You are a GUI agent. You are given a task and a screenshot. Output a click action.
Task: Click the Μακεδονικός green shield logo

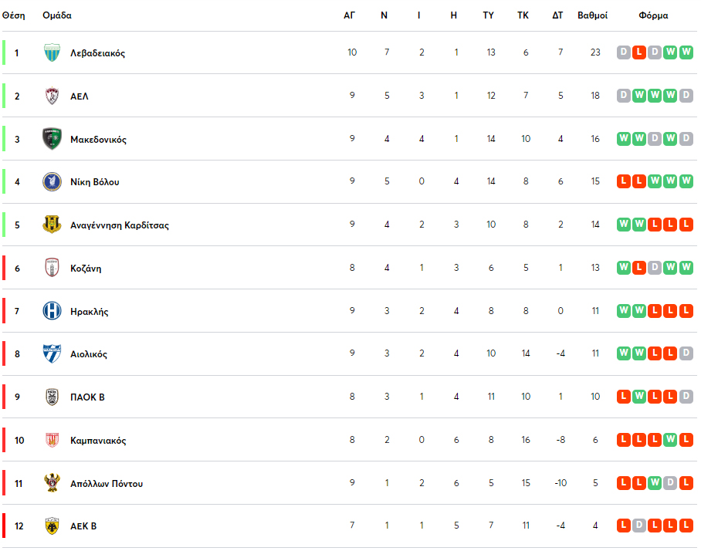52,139
